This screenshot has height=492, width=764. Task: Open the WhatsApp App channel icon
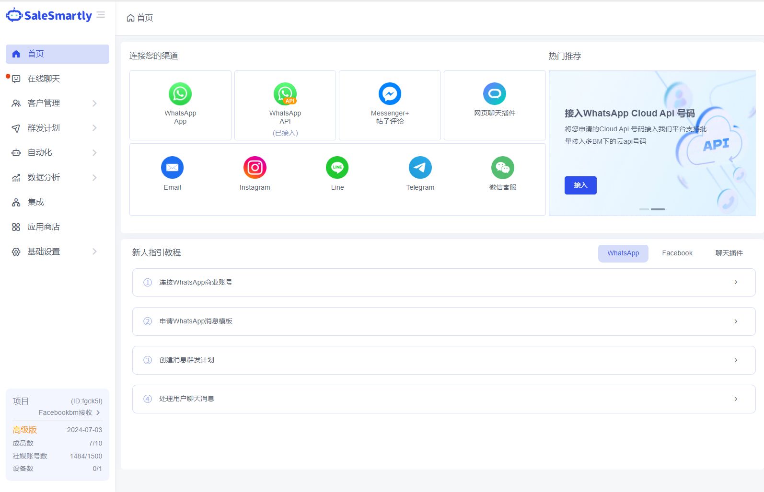(x=180, y=94)
